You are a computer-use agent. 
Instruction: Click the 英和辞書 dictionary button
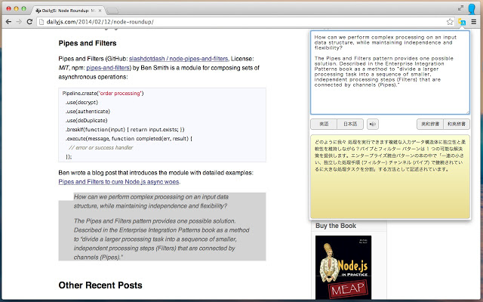click(x=430, y=124)
